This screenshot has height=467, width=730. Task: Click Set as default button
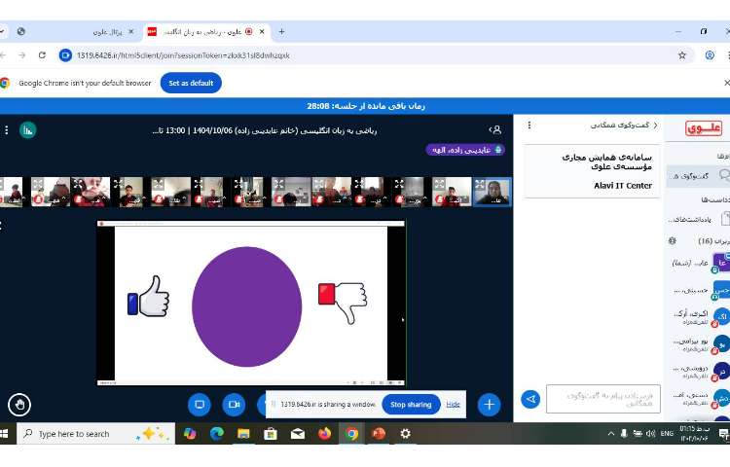point(191,83)
